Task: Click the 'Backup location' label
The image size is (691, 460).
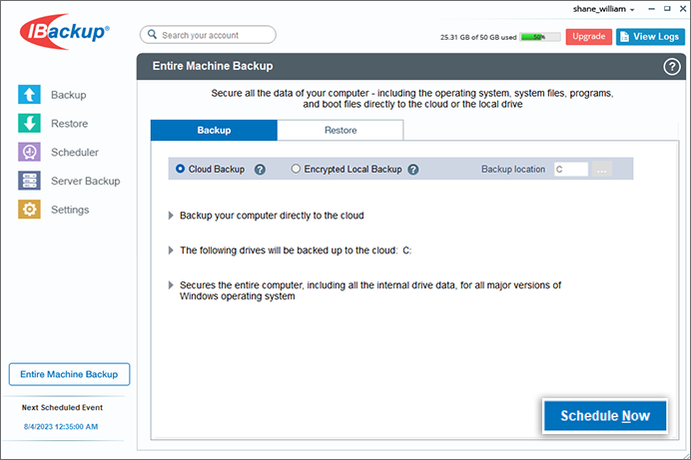Action: [513, 169]
